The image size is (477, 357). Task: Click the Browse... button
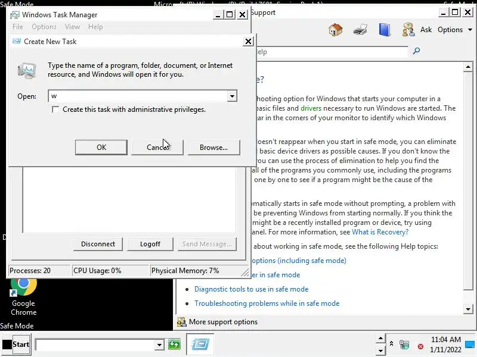[214, 148]
